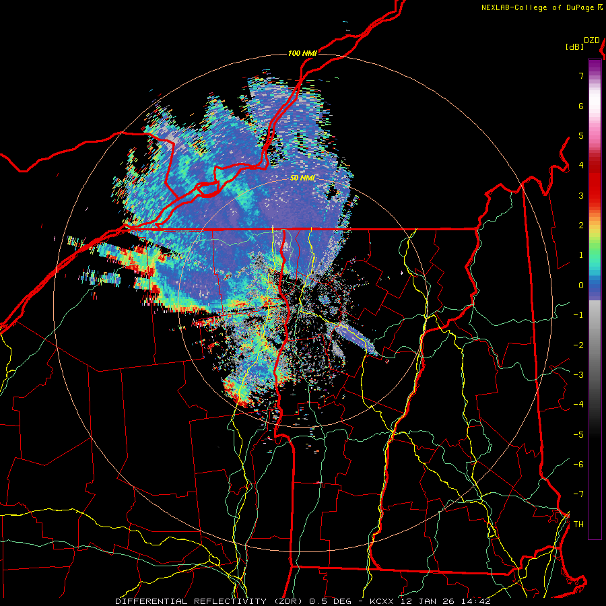Screen dimensions: 606x606
Task: Click the legend value 1
Action: pos(581,255)
